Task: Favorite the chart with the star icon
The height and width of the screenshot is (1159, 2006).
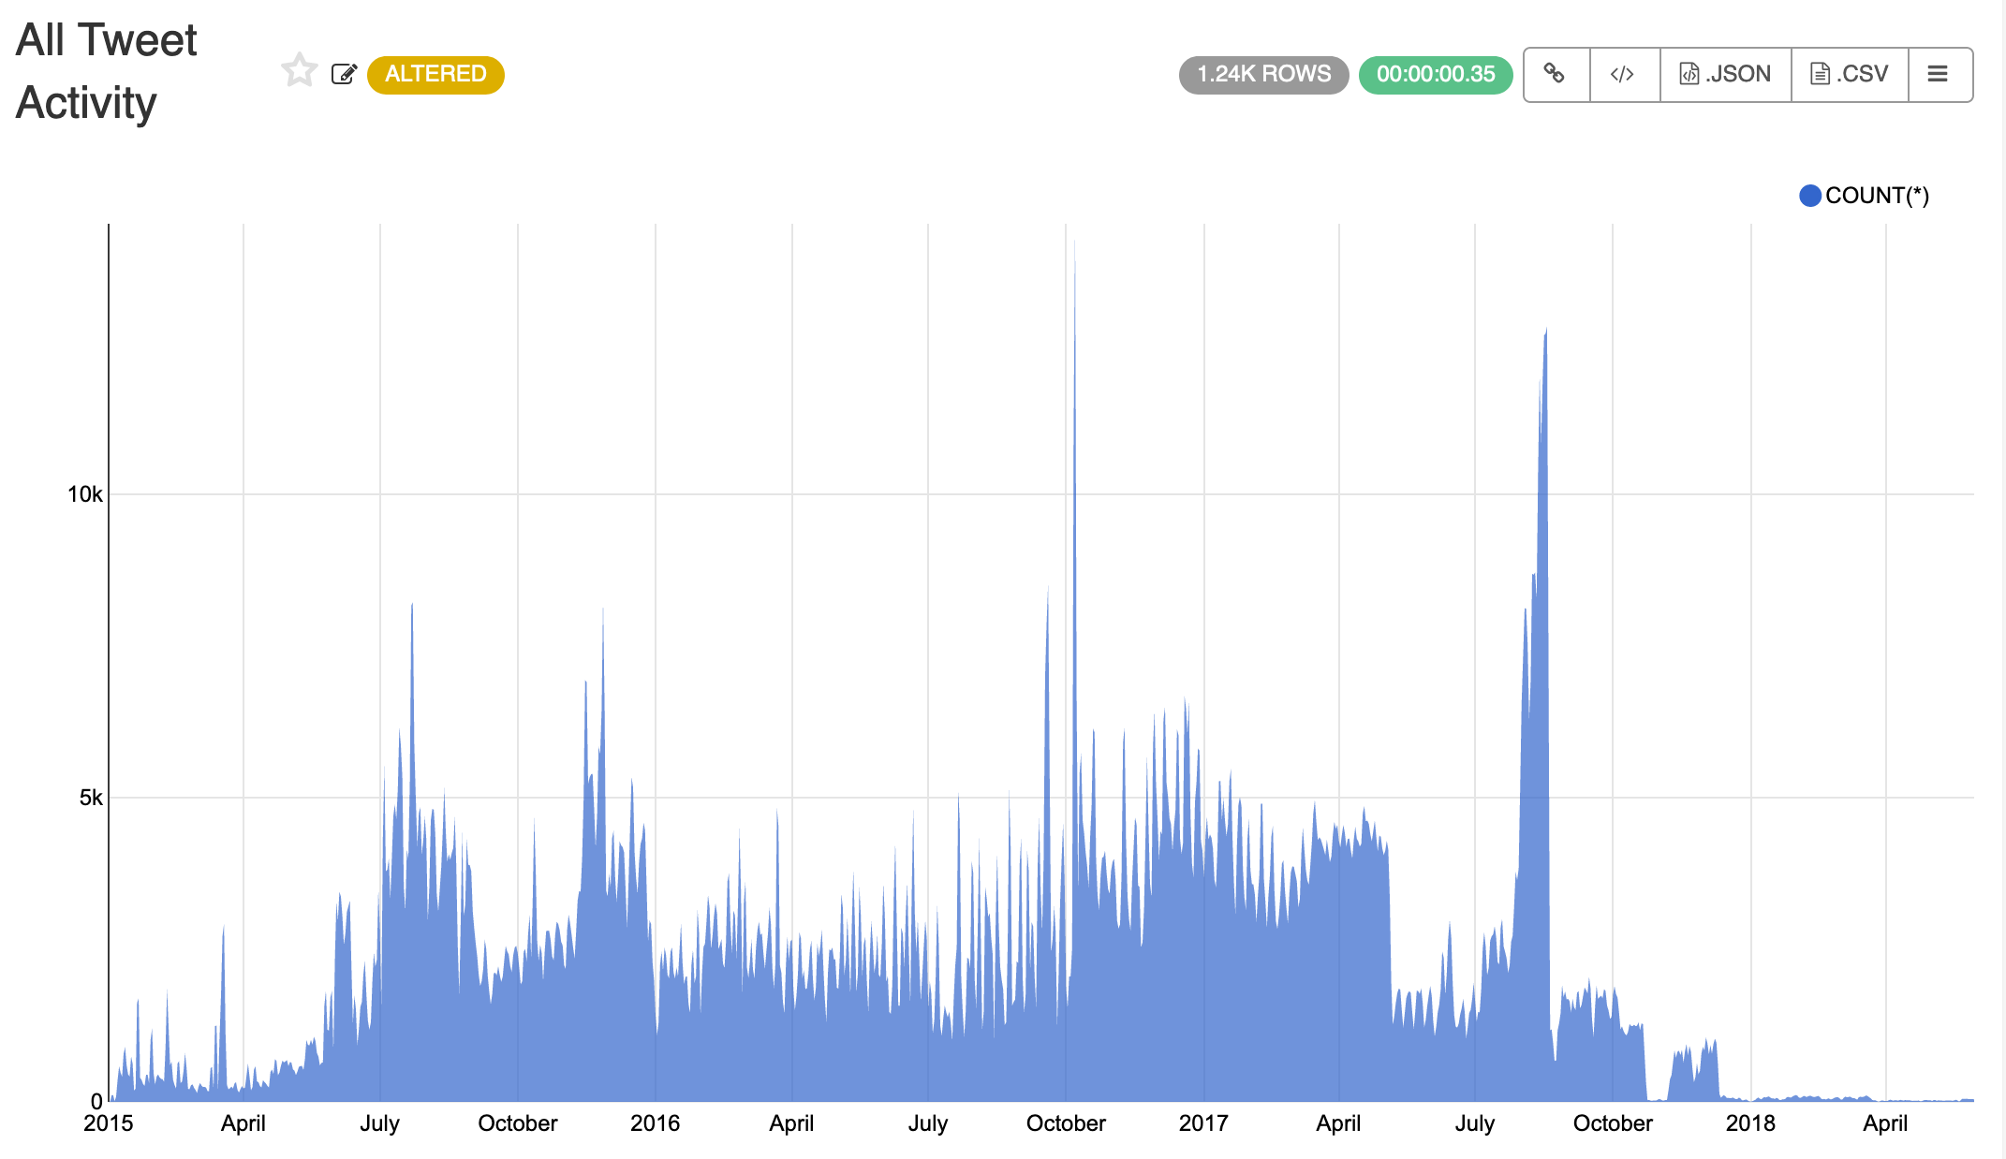Action: pyautogui.click(x=300, y=71)
